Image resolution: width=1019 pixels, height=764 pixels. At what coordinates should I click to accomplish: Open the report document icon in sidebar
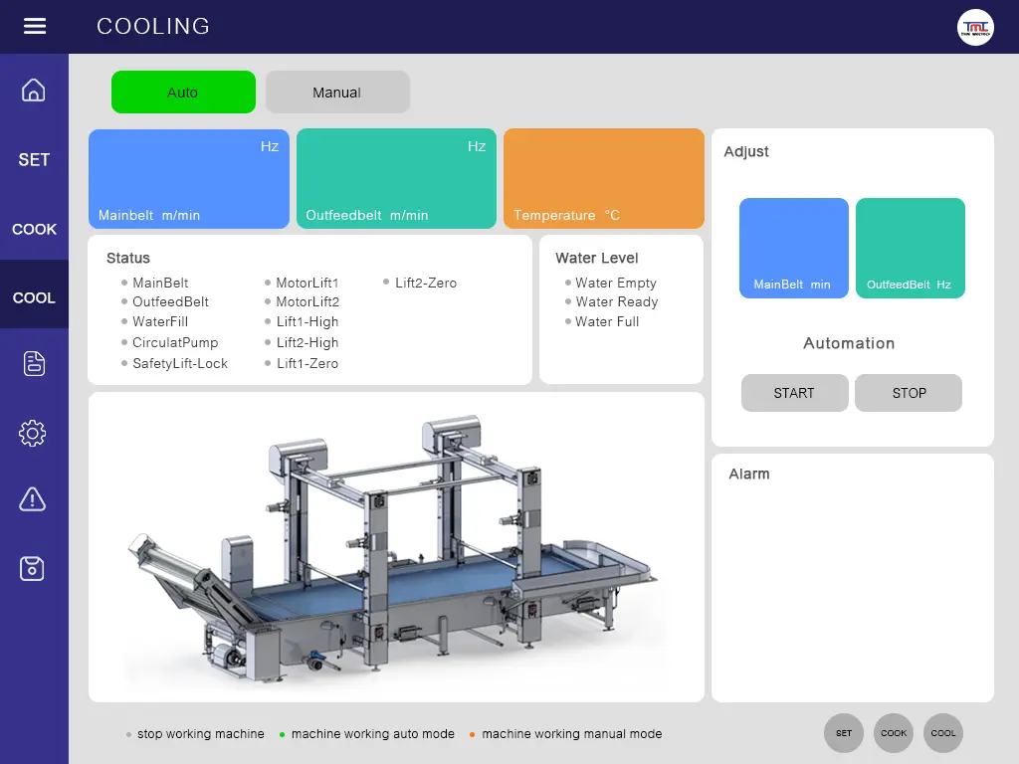[34, 364]
